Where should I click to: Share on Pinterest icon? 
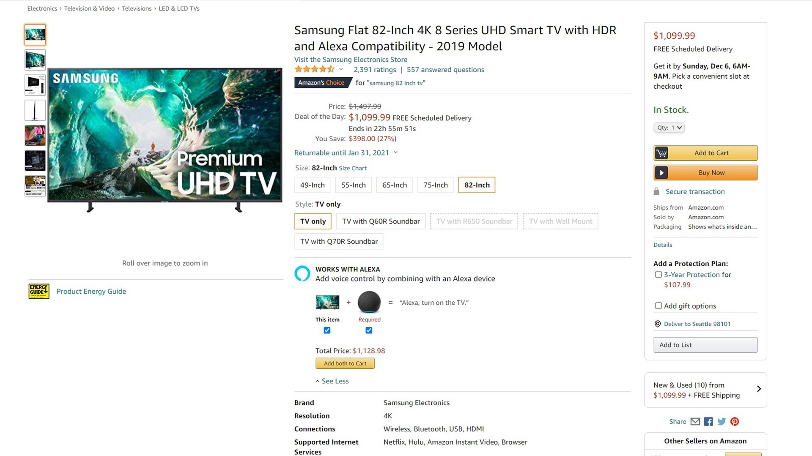click(x=735, y=421)
